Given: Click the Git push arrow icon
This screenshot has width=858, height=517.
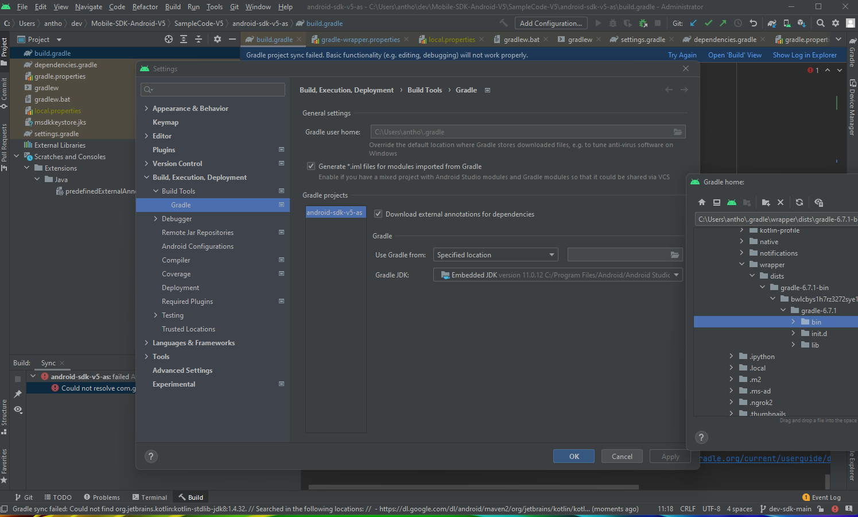Looking at the screenshot, I should (x=723, y=23).
